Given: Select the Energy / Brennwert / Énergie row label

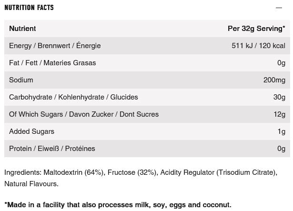Looking at the screenshot, I should [x=55, y=46].
